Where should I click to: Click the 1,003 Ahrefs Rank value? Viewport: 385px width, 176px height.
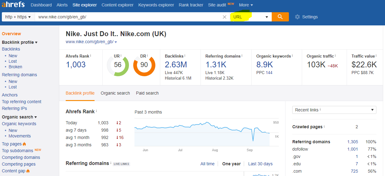coord(76,65)
